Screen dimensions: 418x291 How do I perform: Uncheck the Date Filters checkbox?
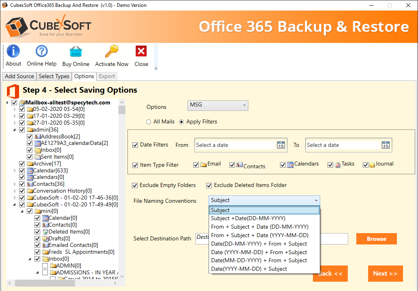pyautogui.click(x=135, y=145)
